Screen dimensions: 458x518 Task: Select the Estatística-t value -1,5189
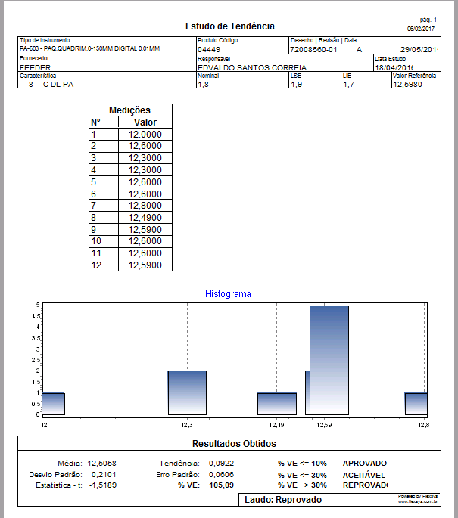point(103,485)
